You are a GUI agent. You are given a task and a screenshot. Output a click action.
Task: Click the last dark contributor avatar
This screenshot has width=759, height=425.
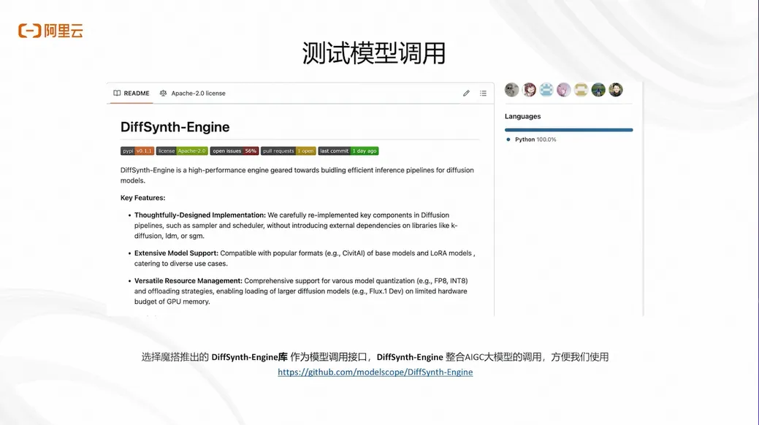tap(616, 90)
